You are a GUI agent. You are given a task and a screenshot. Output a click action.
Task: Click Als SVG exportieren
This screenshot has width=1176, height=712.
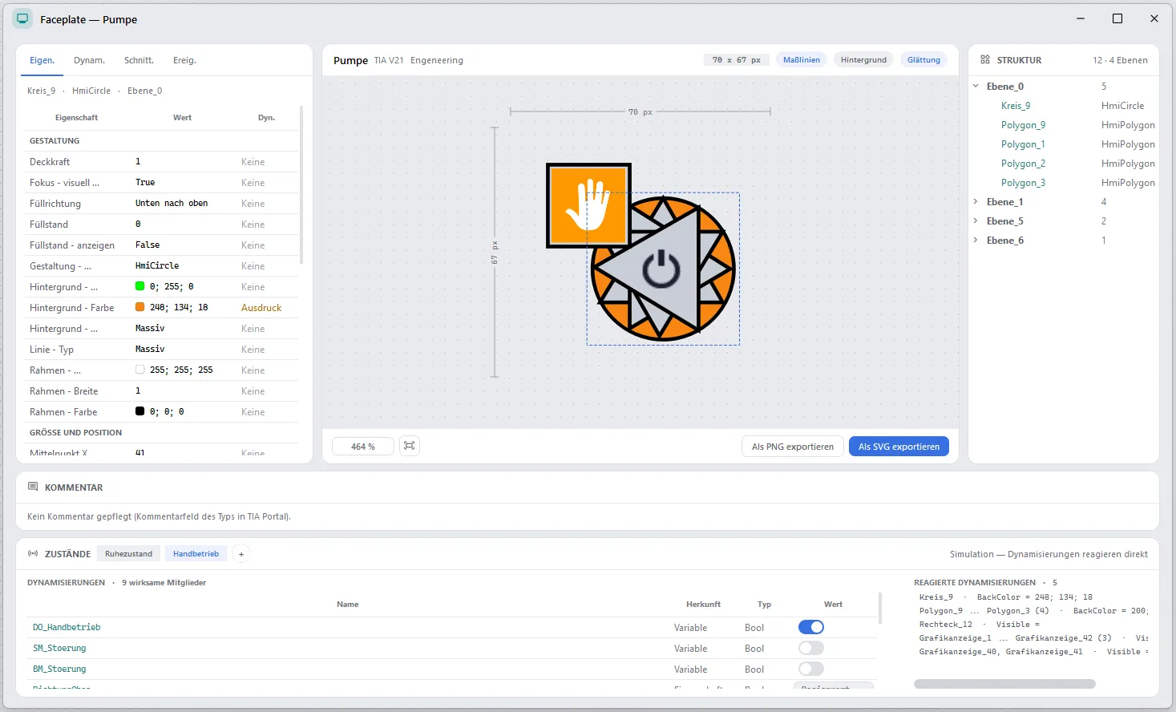coord(899,447)
